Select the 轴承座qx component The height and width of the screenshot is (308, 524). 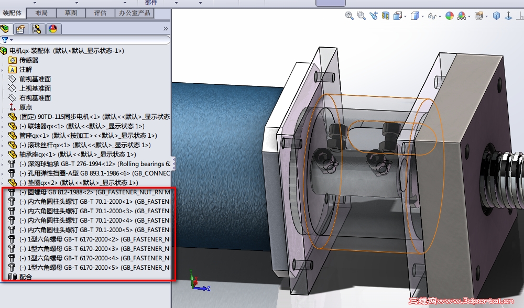[x=78, y=155]
